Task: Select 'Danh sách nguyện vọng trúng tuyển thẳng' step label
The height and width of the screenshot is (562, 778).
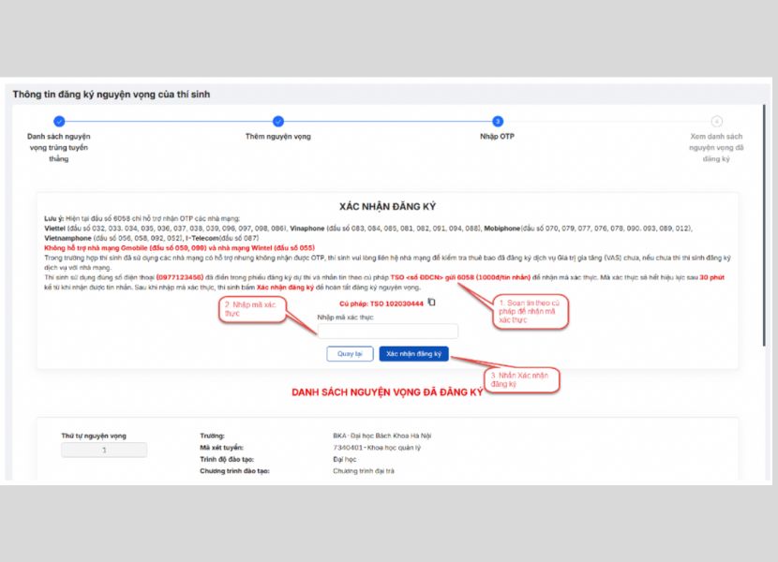Action: click(59, 147)
